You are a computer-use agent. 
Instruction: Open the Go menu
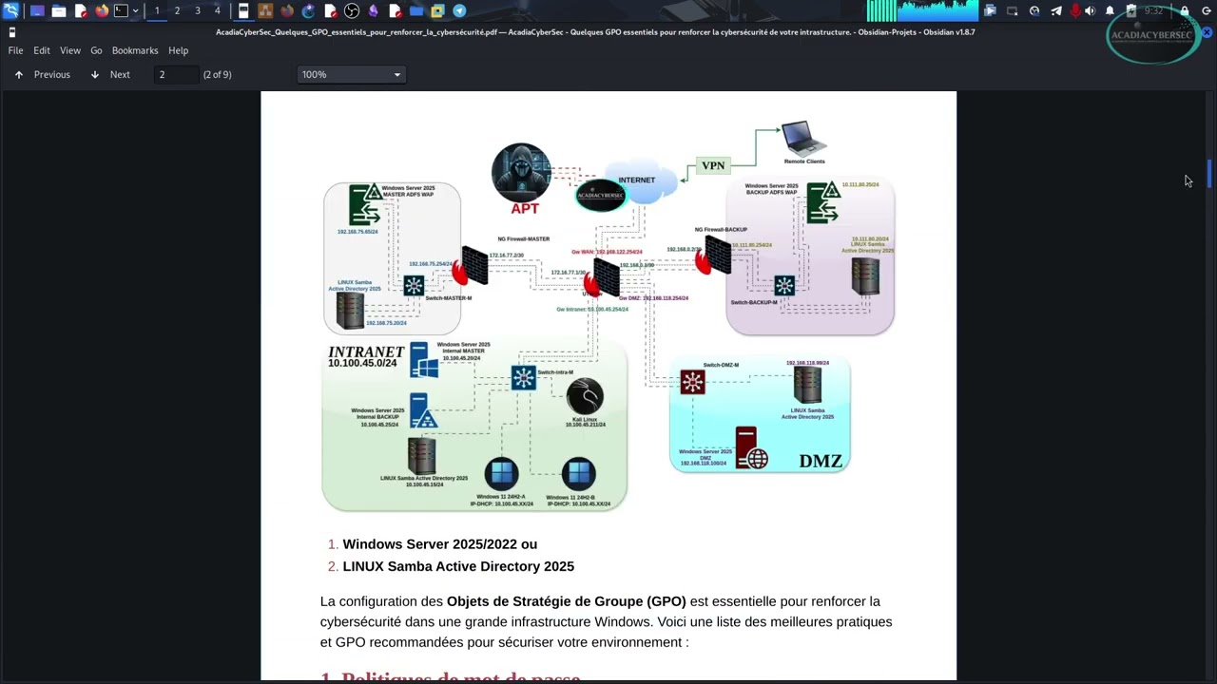(96, 50)
